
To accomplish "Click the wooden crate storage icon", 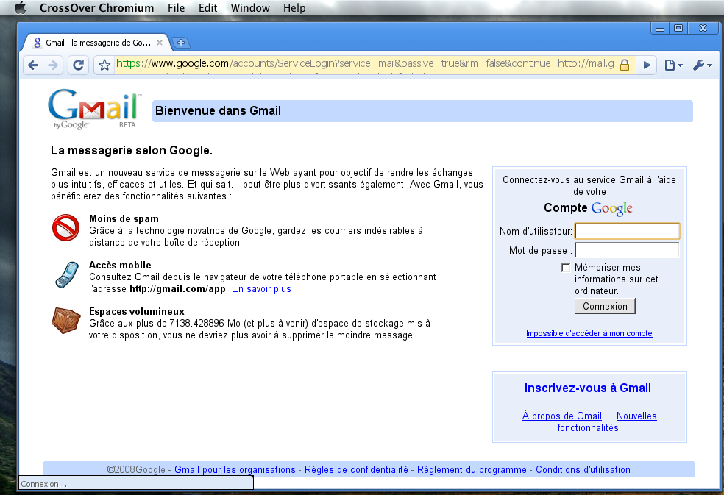I will [x=66, y=320].
